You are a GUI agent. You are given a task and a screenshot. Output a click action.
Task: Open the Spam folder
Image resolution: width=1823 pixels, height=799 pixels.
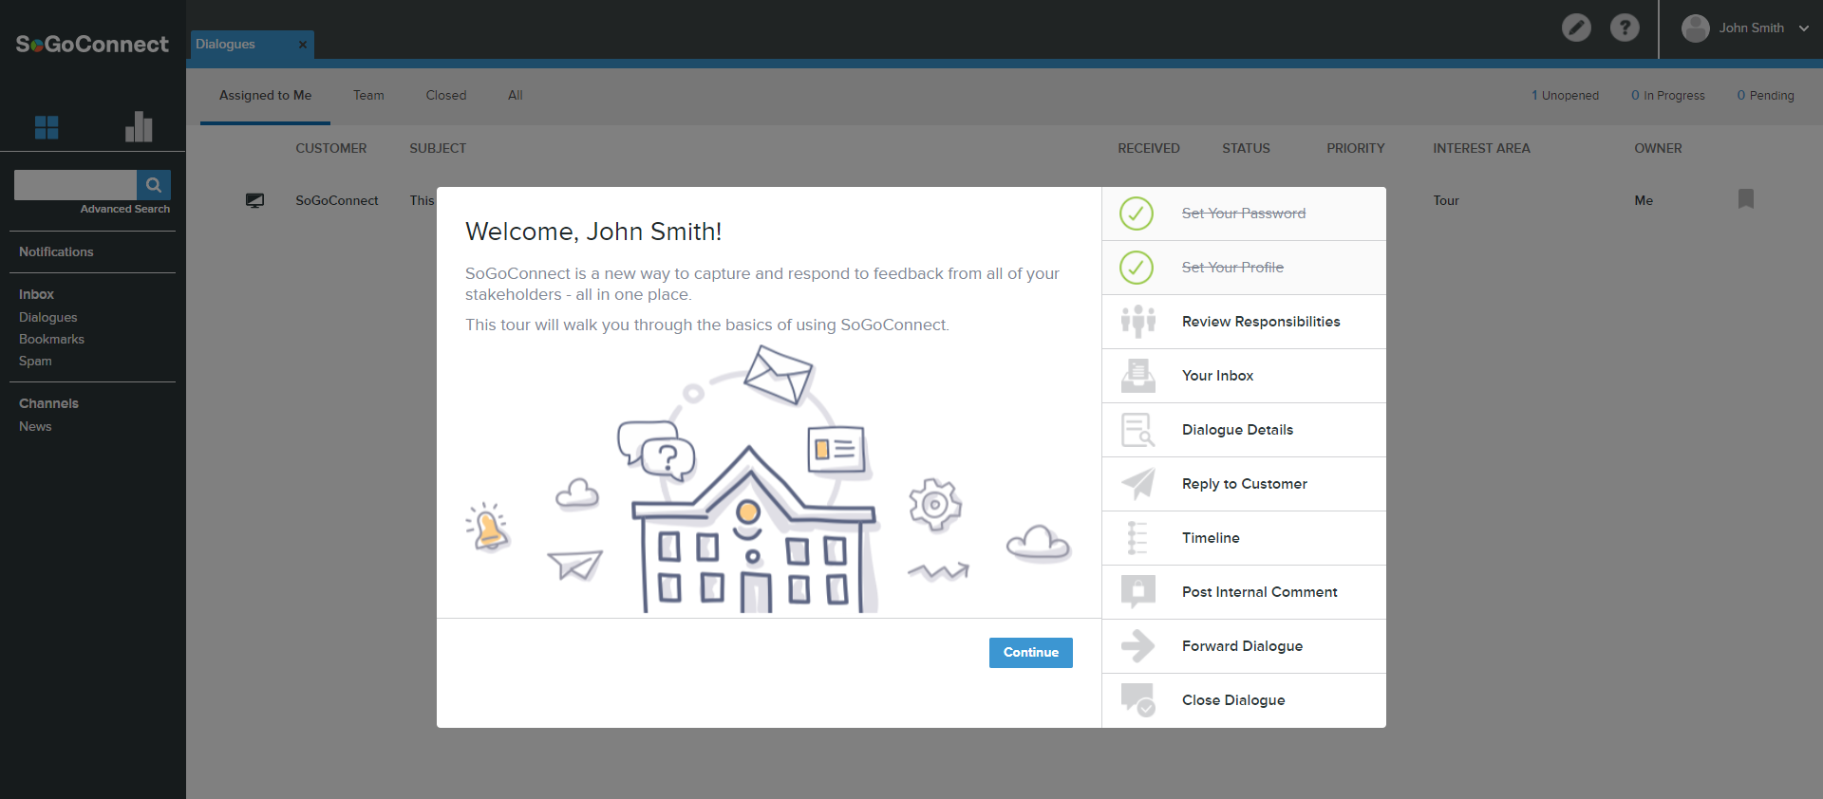(x=35, y=361)
